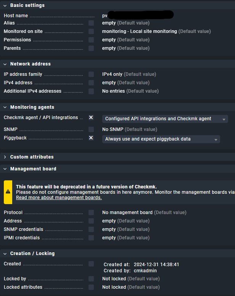Click the yellow deprecation warning icon
This screenshot has width=235, height=296.
pos(8,192)
